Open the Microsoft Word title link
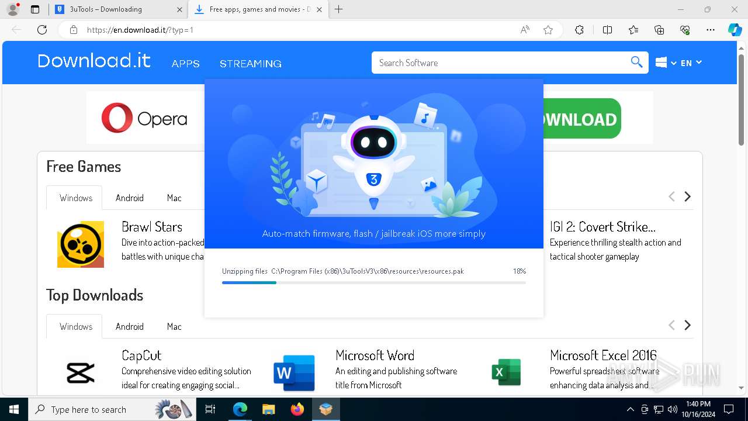Screen dimensions: 748x421 coord(375,356)
